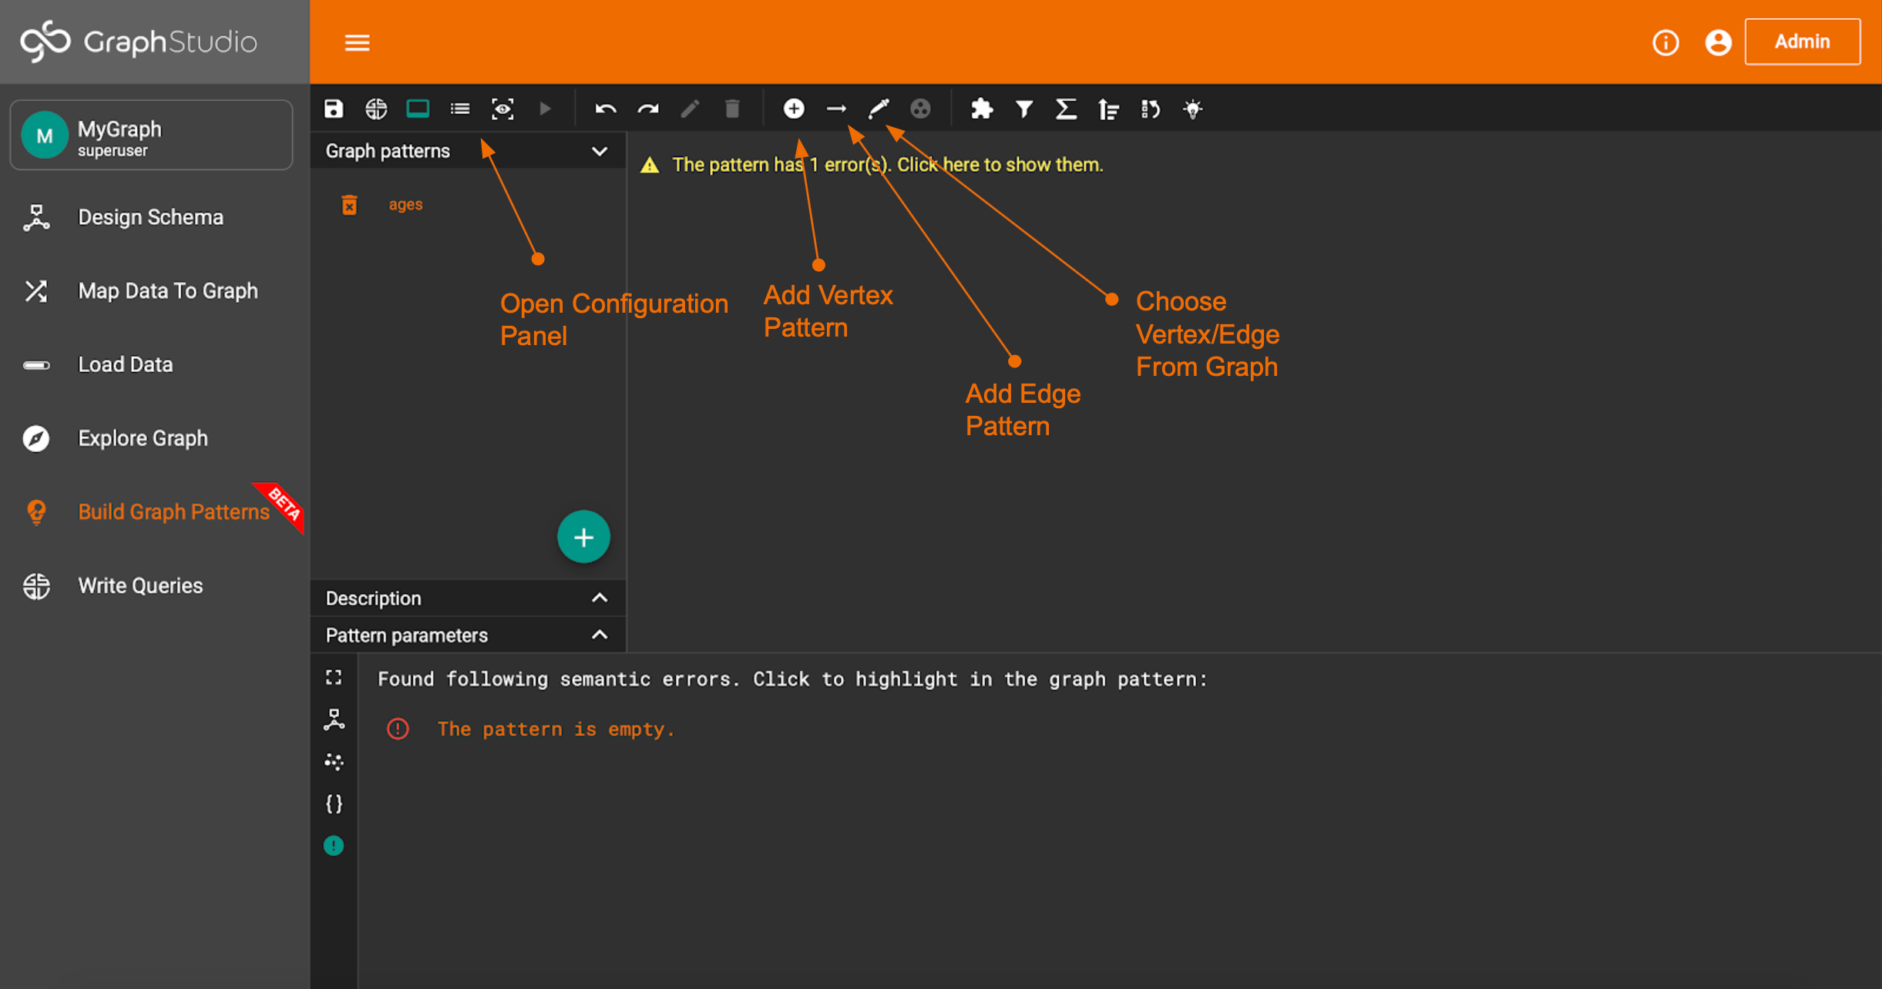Click the puzzle piece icon in toolbar

[981, 109]
